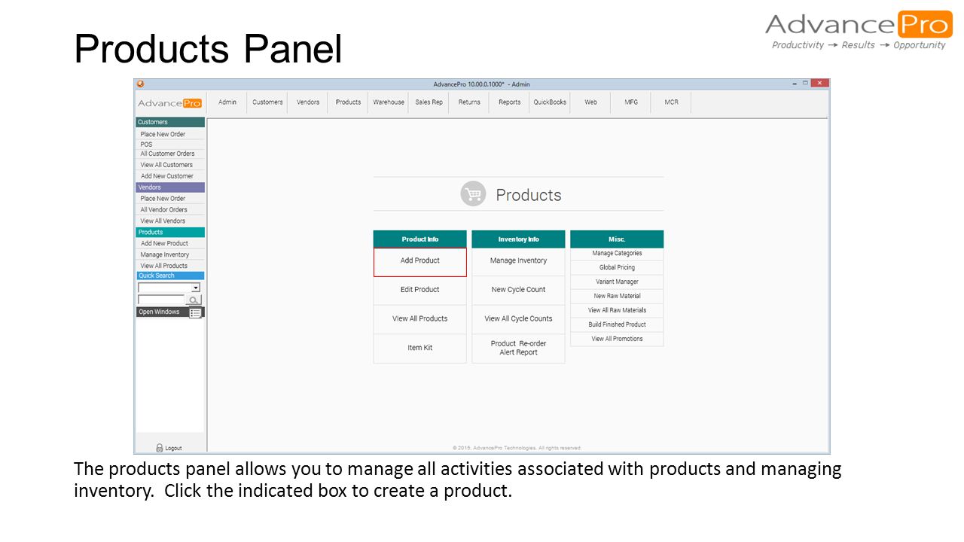The height and width of the screenshot is (542, 964).
Task: Click View All Products in Product Info
Action: (420, 319)
